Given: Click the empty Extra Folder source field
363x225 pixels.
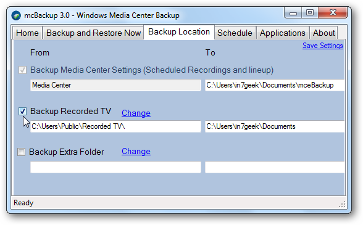Looking at the screenshot, I should (115, 167).
